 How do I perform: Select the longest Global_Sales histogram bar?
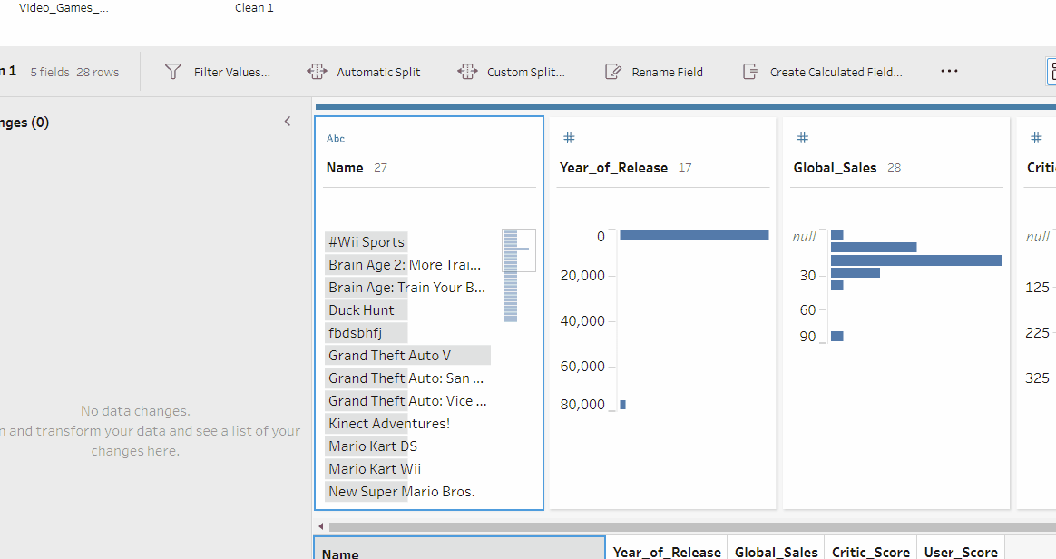pyautogui.click(x=916, y=260)
